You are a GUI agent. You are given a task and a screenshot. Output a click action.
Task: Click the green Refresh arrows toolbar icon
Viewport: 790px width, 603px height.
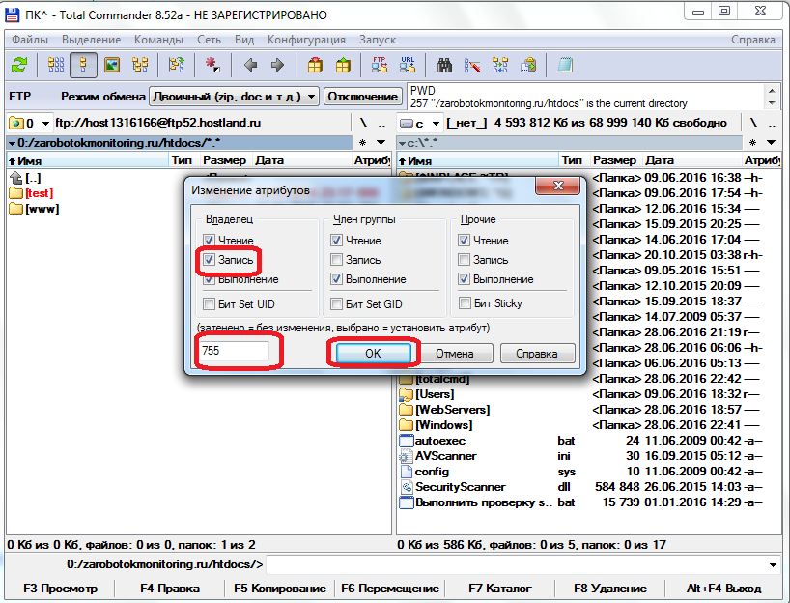[19, 66]
